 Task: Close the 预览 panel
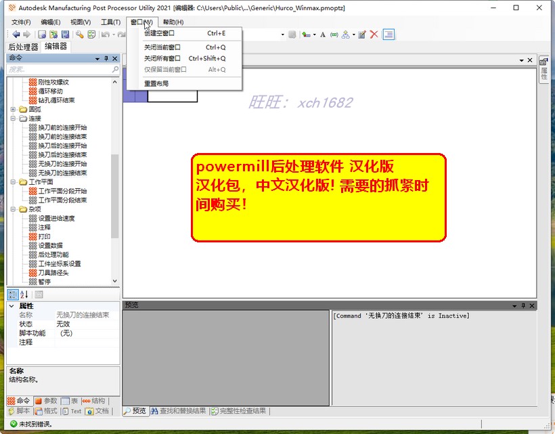click(531, 305)
